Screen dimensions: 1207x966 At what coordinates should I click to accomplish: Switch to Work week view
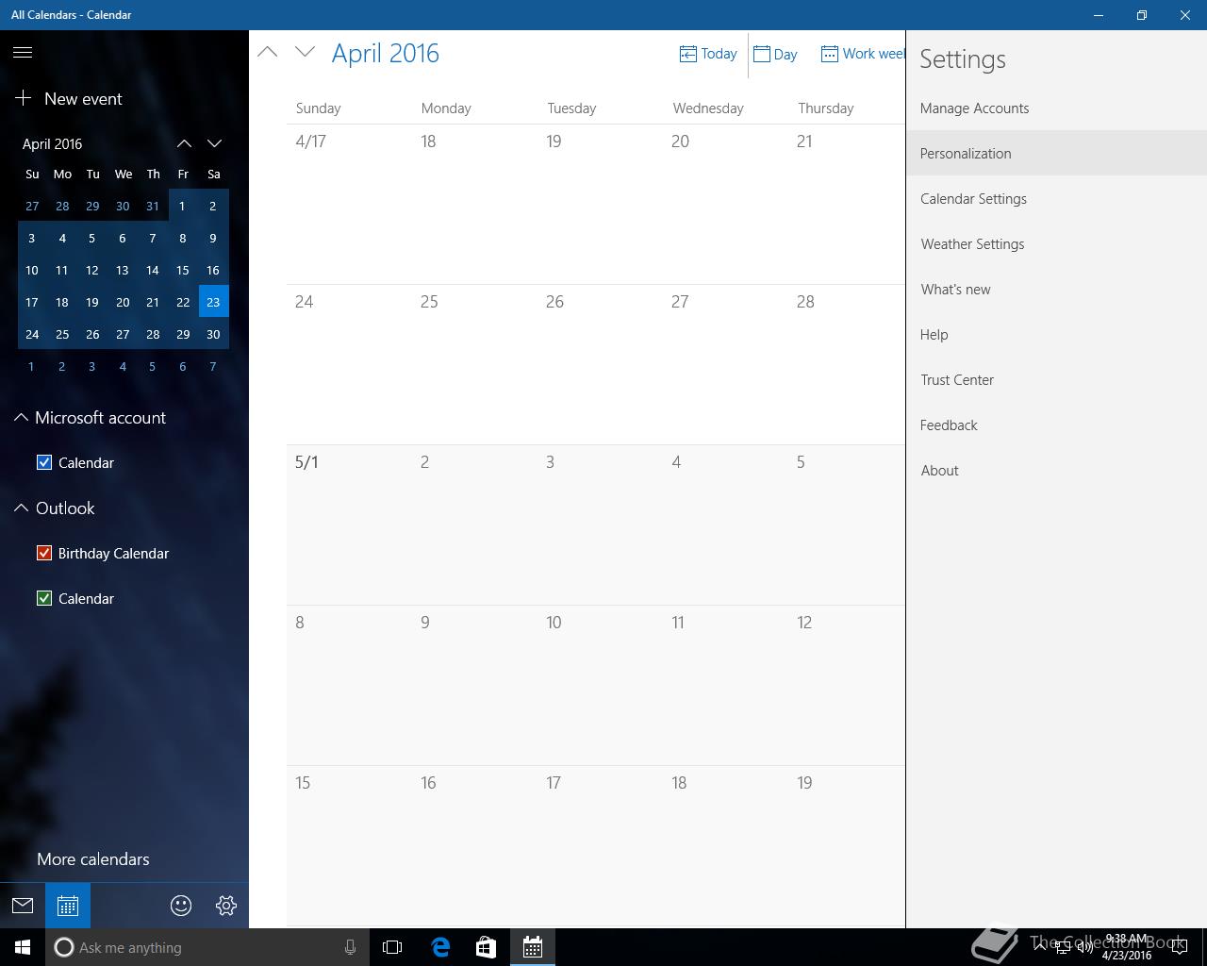pos(863,54)
